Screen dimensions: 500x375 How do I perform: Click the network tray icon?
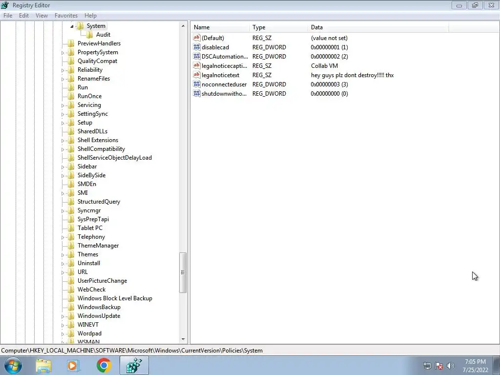pos(427,366)
